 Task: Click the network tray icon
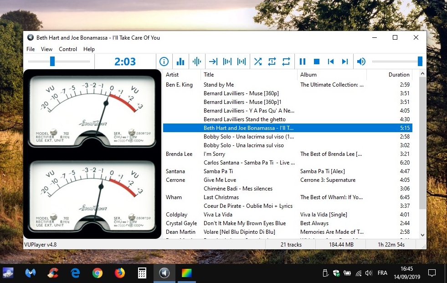click(x=358, y=273)
